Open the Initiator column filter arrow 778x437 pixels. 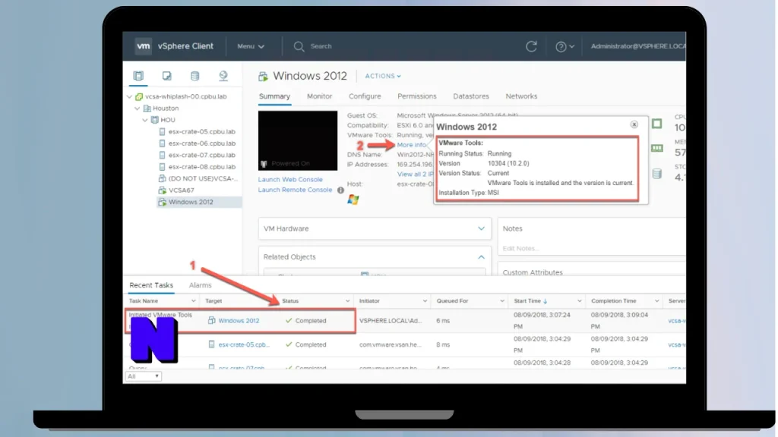point(425,300)
